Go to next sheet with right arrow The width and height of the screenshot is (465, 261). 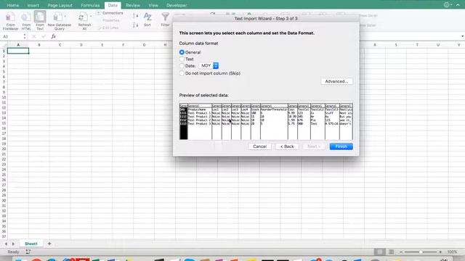(x=13, y=244)
